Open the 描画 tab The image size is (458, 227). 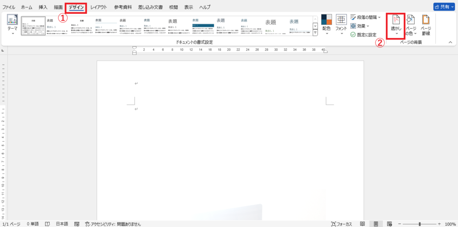58,7
